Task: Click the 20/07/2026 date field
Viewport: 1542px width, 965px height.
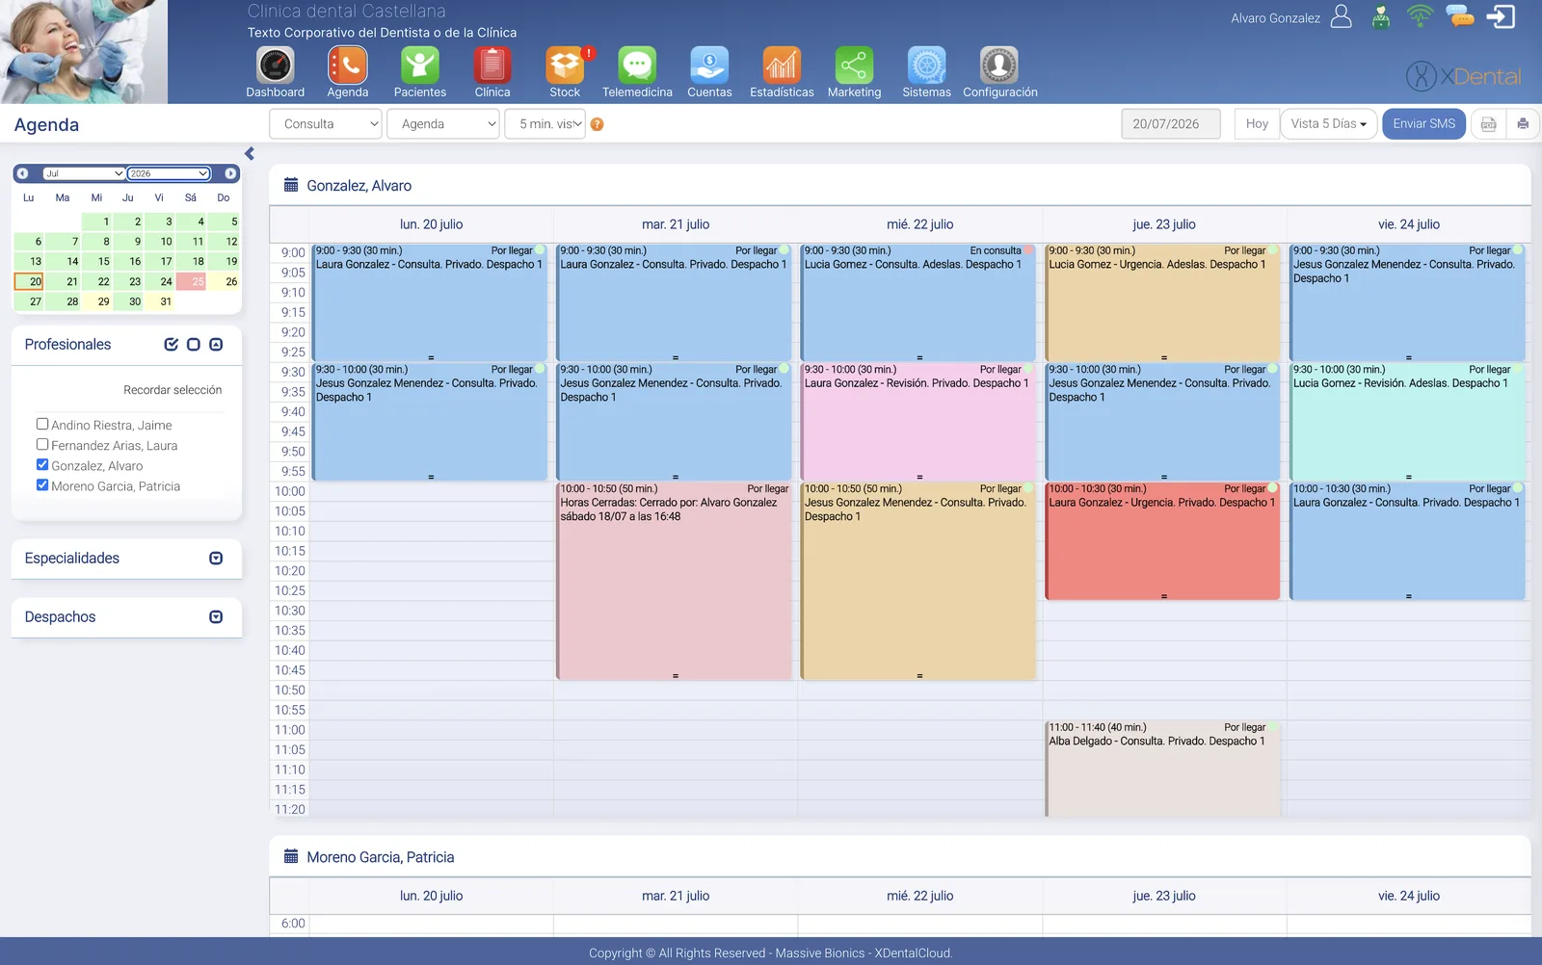Action: [x=1171, y=124]
